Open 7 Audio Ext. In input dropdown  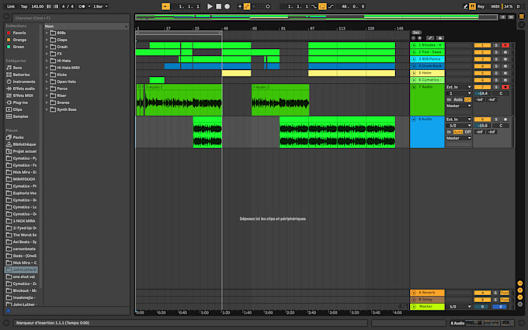point(458,87)
